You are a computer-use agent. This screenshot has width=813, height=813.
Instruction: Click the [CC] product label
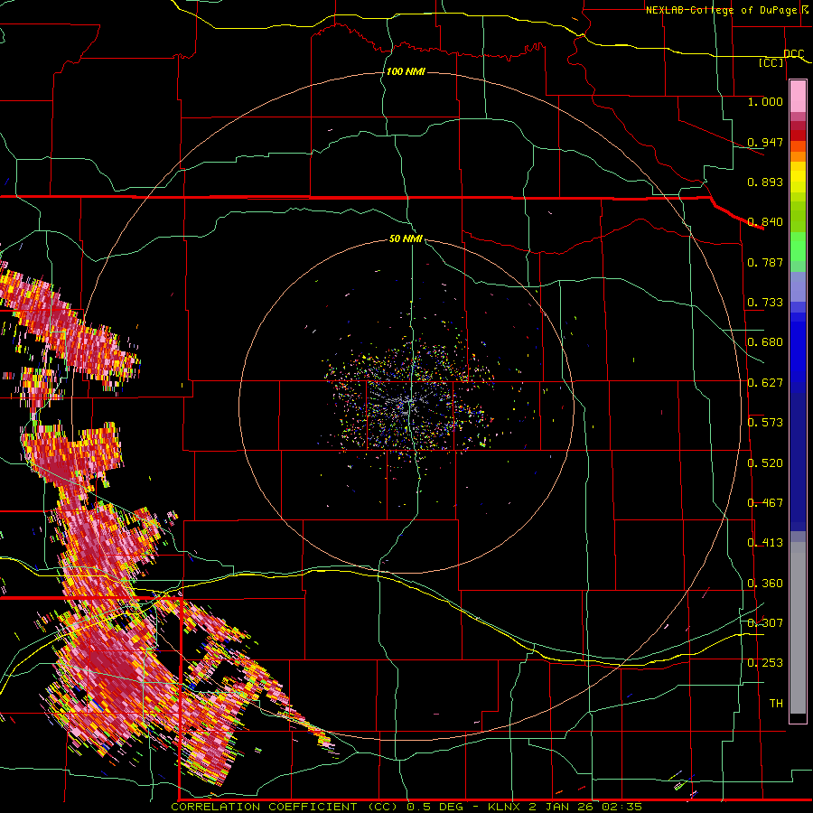tap(771, 62)
